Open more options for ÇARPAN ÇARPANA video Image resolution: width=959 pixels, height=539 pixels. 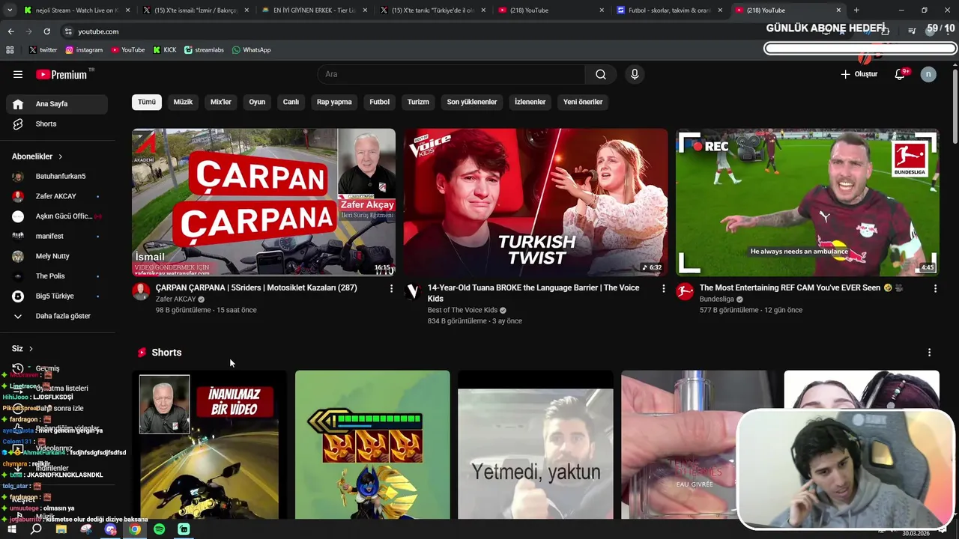point(391,288)
